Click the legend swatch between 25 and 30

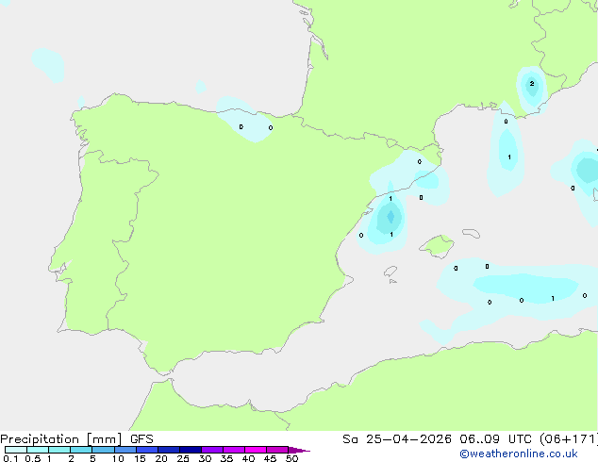191,450
